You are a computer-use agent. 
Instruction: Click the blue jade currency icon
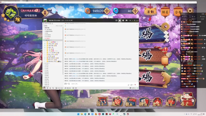[116, 11]
